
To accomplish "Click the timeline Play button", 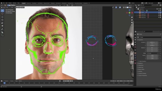I will [69, 81].
